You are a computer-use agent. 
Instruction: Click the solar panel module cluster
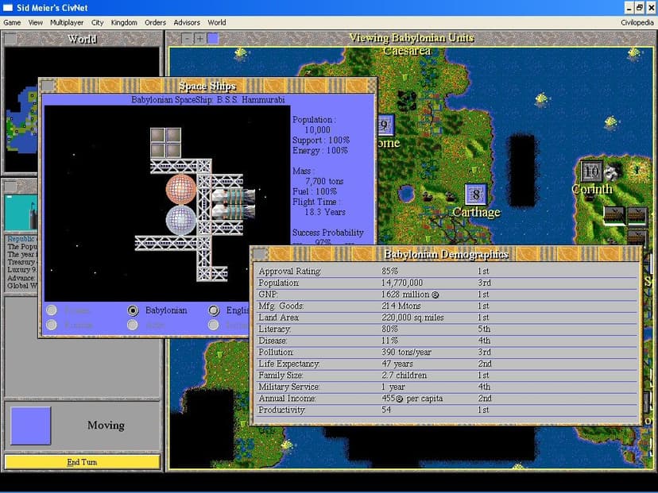pos(166,143)
